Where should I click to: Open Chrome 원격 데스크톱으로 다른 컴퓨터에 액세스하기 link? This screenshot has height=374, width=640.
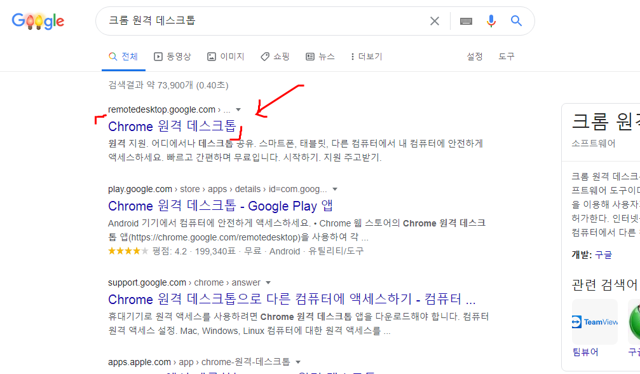pos(292,299)
